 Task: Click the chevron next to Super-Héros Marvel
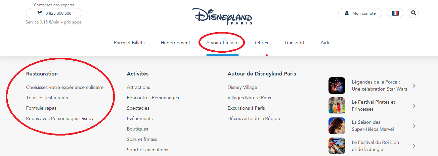[x=414, y=126]
